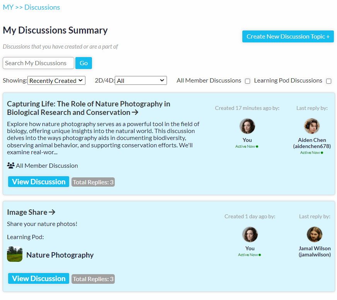Viewport: 337px width, 300px height.
Task: Click your avatar in the Capturing Life discussion
Action: pos(247,126)
